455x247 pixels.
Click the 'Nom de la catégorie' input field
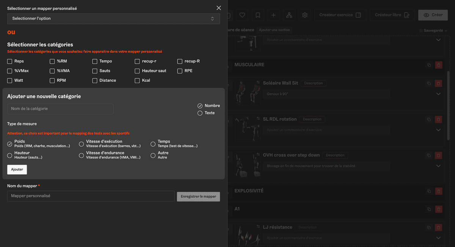pos(60,109)
